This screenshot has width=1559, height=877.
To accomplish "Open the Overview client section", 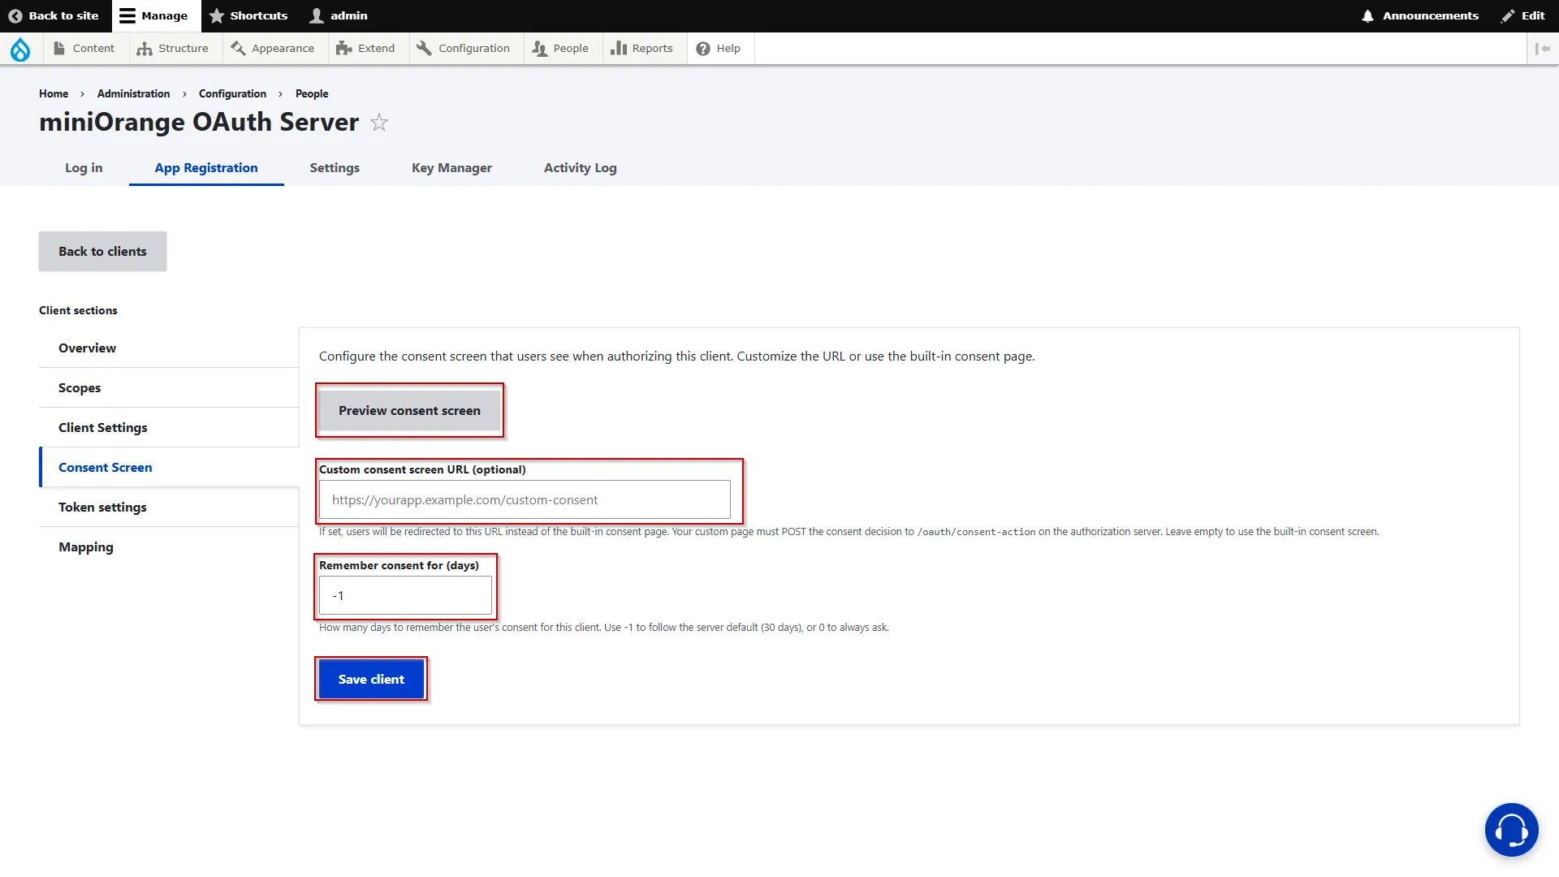I will click(x=169, y=348).
